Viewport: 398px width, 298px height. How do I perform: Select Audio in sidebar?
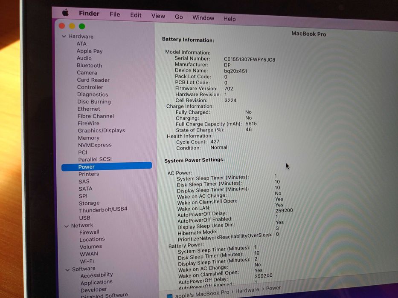84,58
